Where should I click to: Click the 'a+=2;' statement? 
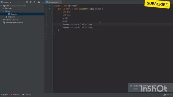tap(65, 18)
